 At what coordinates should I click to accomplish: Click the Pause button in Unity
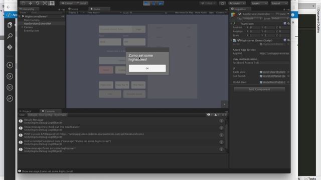pyautogui.click(x=154, y=3)
